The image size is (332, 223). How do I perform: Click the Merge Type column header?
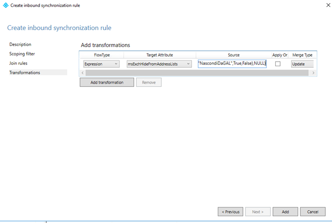coord(302,55)
